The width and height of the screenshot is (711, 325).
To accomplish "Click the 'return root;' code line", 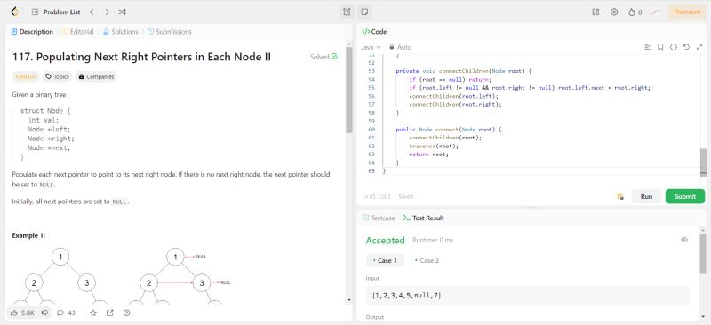I will click(428, 155).
